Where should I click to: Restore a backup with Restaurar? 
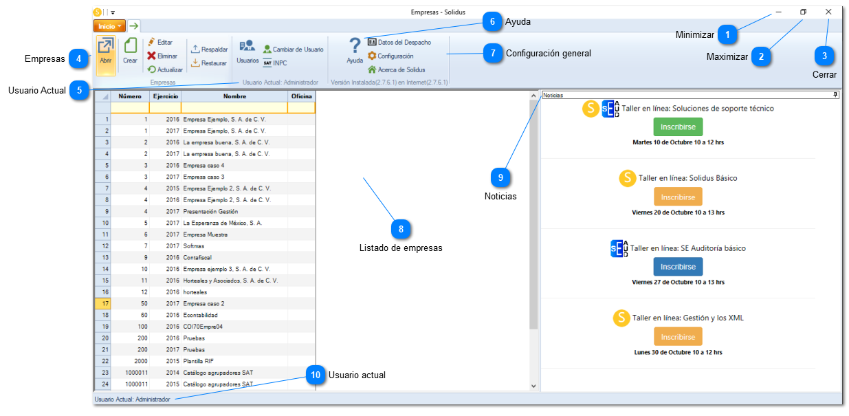coord(209,63)
